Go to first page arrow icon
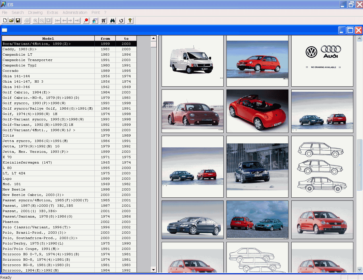 [x=57, y=20]
